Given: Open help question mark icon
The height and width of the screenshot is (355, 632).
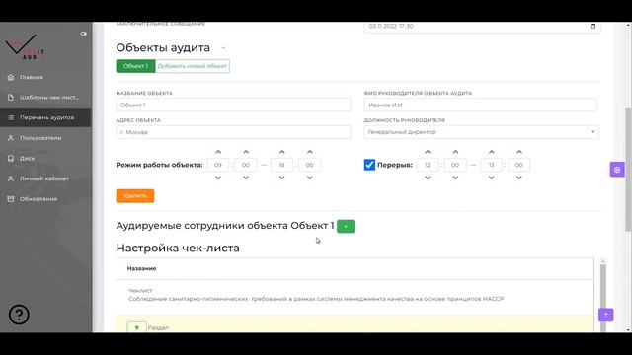Looking at the screenshot, I should coord(19,315).
